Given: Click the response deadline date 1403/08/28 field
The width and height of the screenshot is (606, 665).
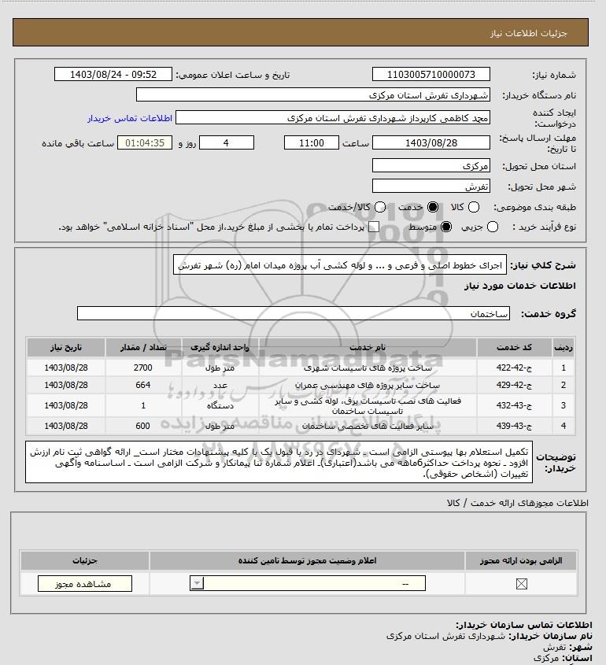Looking at the screenshot, I should 430,142.
